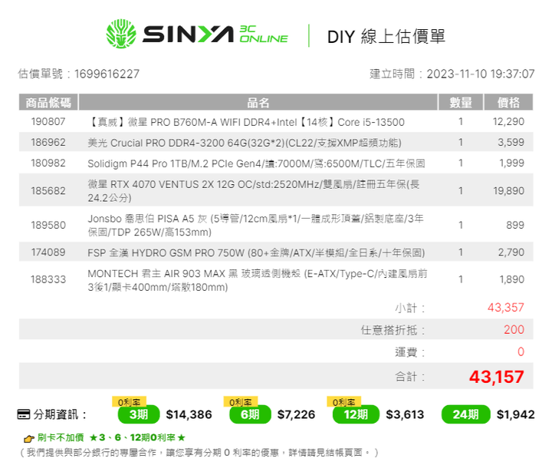Click the green 刷卡不加價 promo text
552x475 pixels.
coord(111,437)
